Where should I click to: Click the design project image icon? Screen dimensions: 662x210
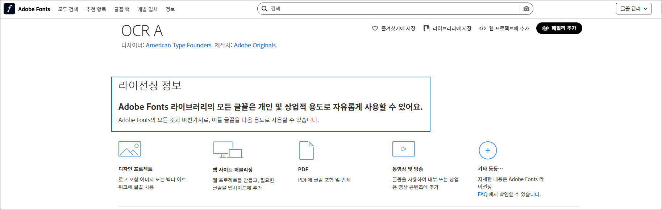point(130,149)
